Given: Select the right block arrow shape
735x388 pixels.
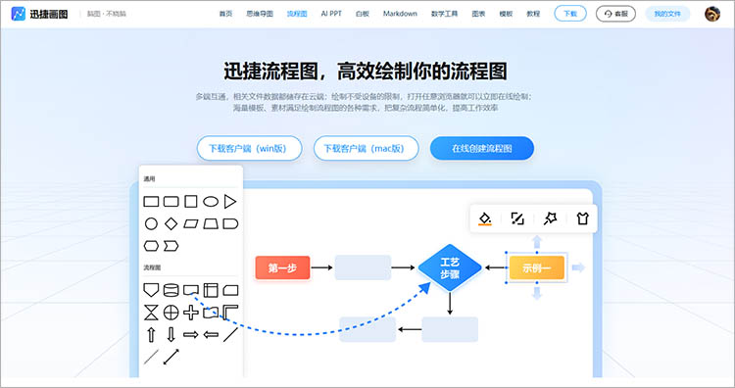Looking at the screenshot, I should pos(191,334).
